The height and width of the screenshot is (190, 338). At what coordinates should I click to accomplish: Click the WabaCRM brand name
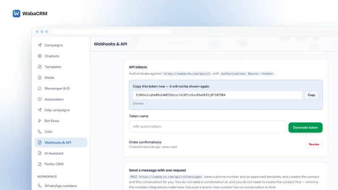pyautogui.click(x=35, y=14)
